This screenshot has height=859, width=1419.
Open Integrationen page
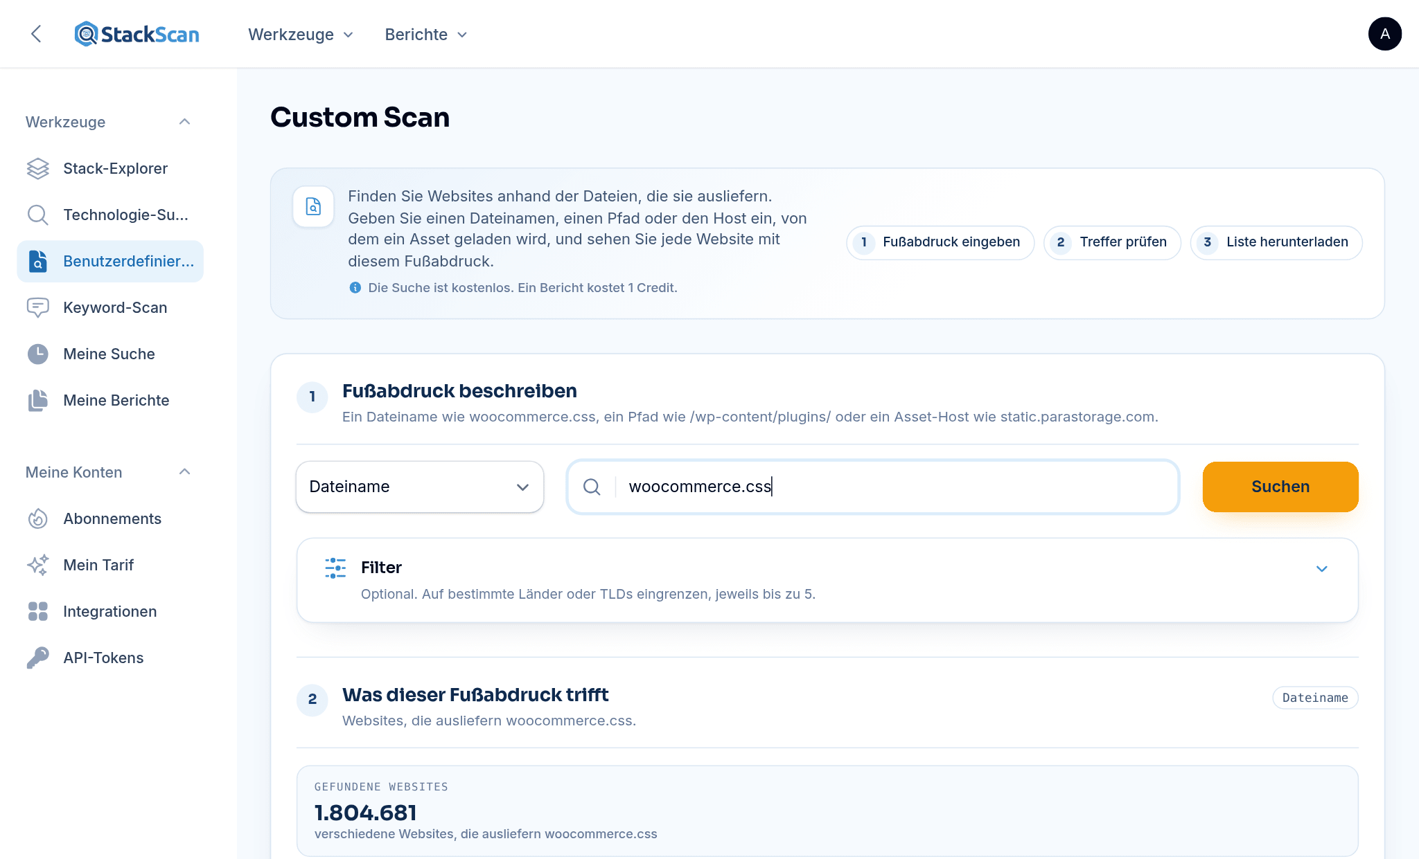[110, 611]
